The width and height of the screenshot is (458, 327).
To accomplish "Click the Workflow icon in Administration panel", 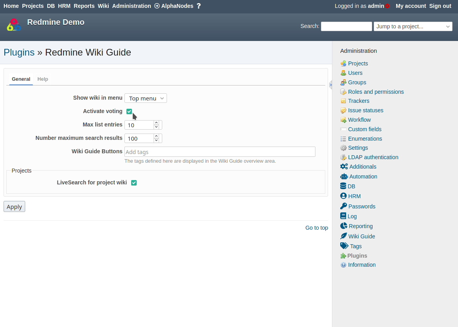I will (x=343, y=120).
